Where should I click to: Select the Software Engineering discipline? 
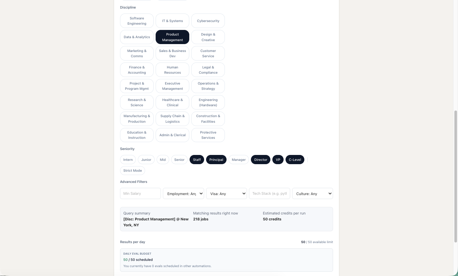[137, 21]
